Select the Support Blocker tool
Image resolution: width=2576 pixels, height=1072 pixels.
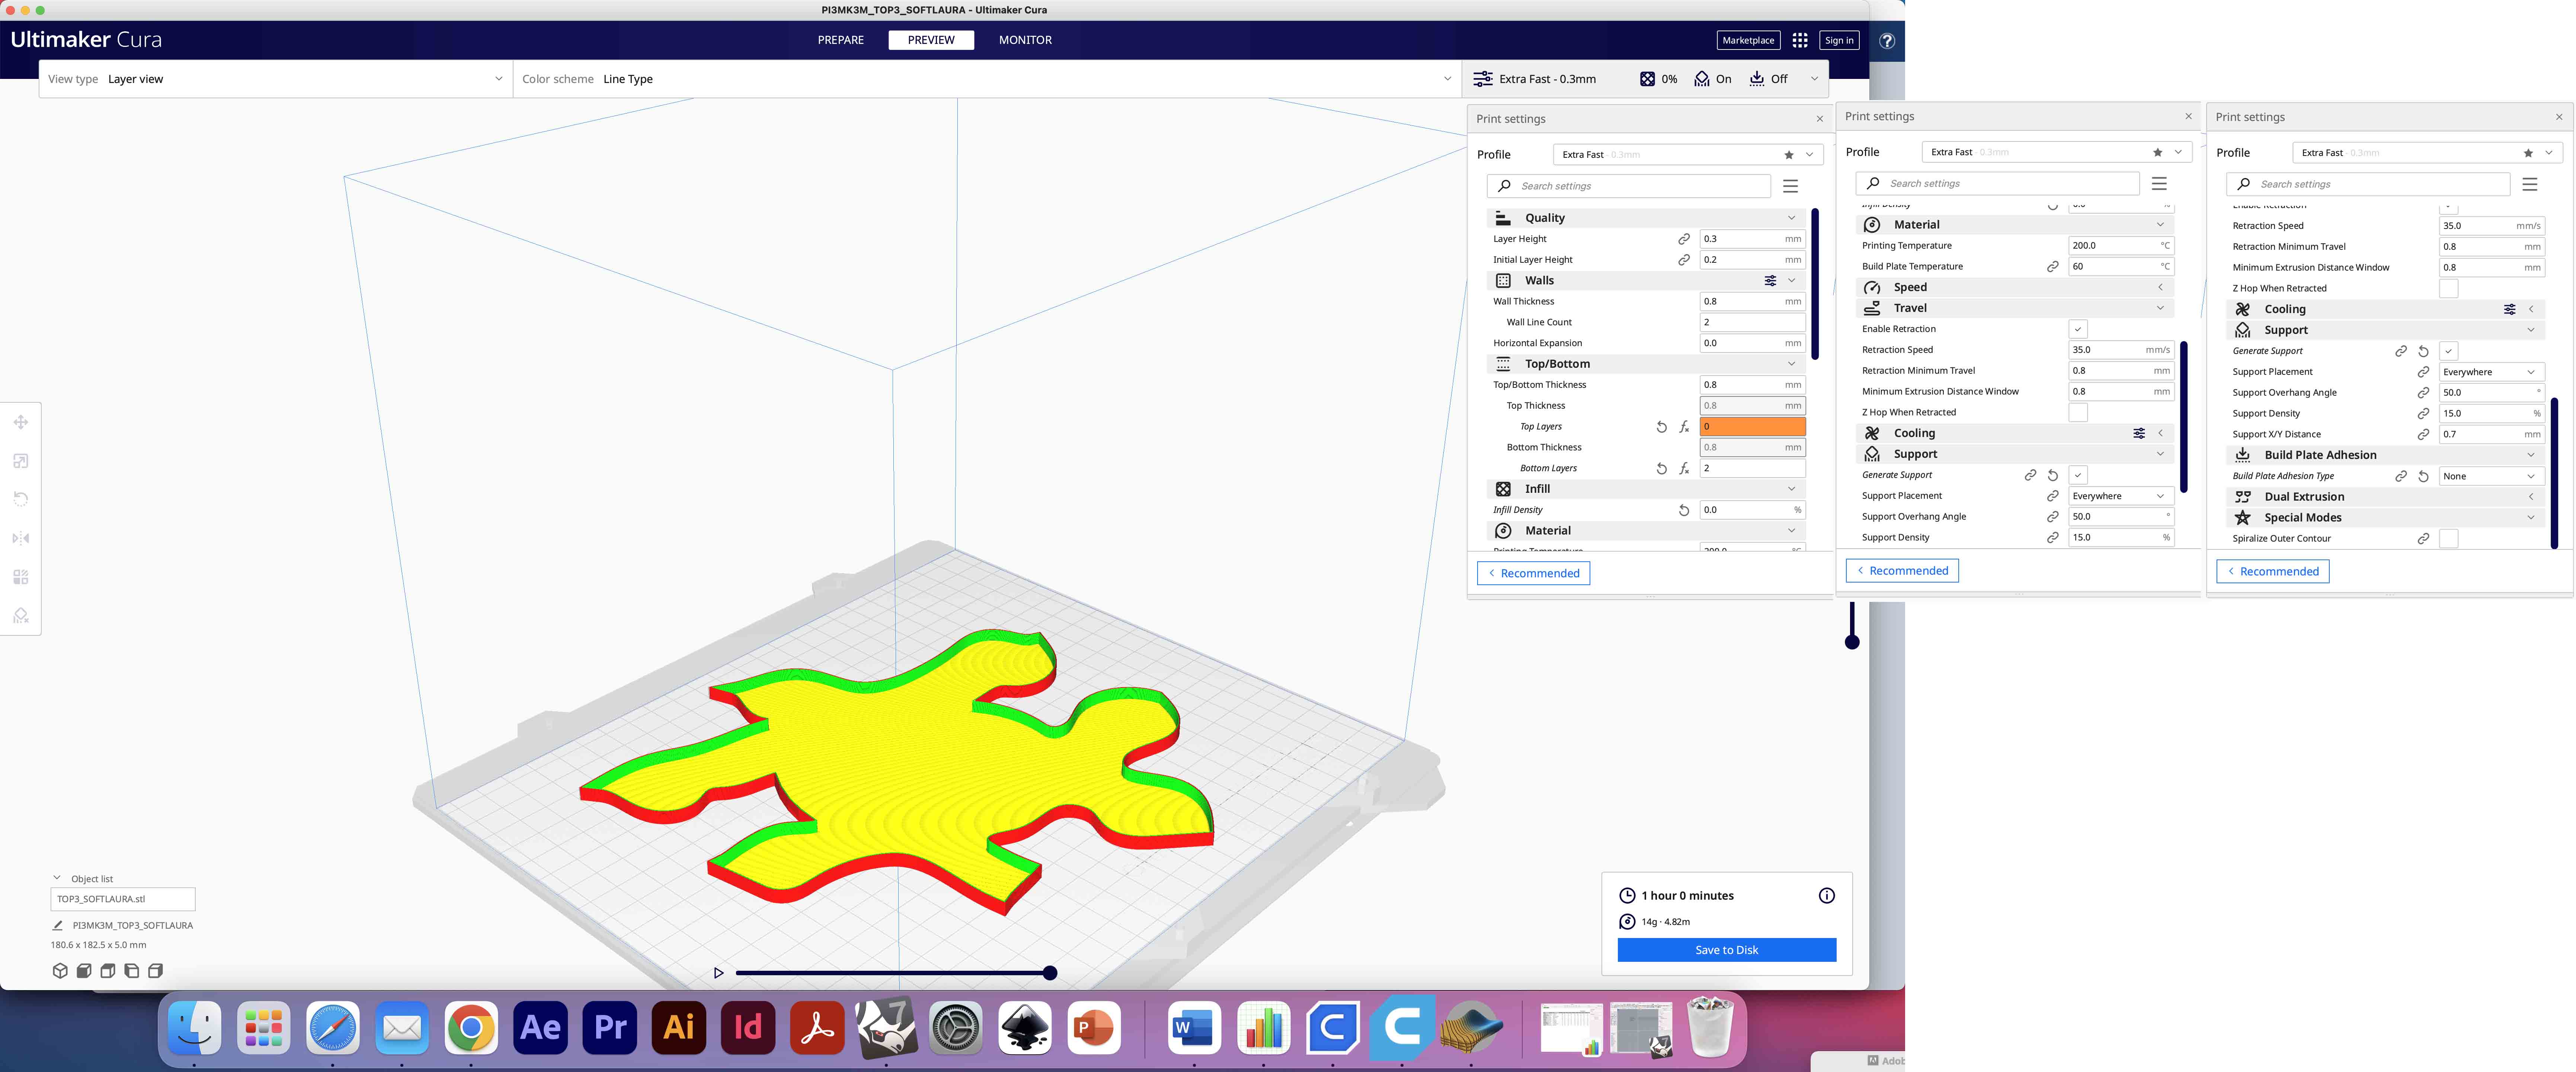pyautogui.click(x=20, y=616)
